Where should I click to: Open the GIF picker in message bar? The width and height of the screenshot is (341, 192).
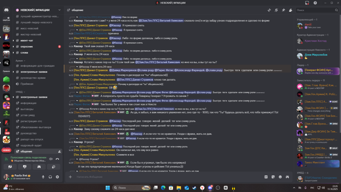point(266,177)
